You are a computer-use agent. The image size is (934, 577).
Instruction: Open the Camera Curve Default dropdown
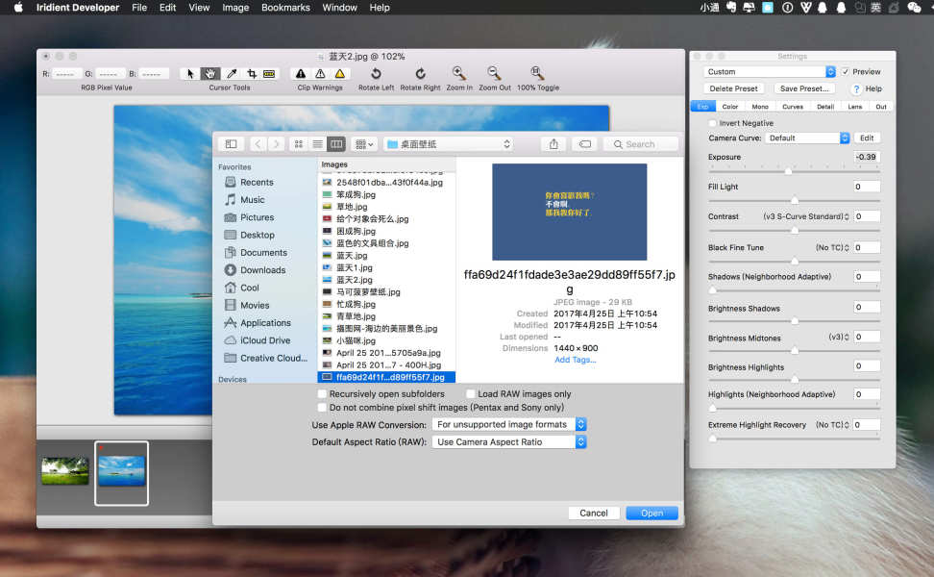(x=807, y=138)
